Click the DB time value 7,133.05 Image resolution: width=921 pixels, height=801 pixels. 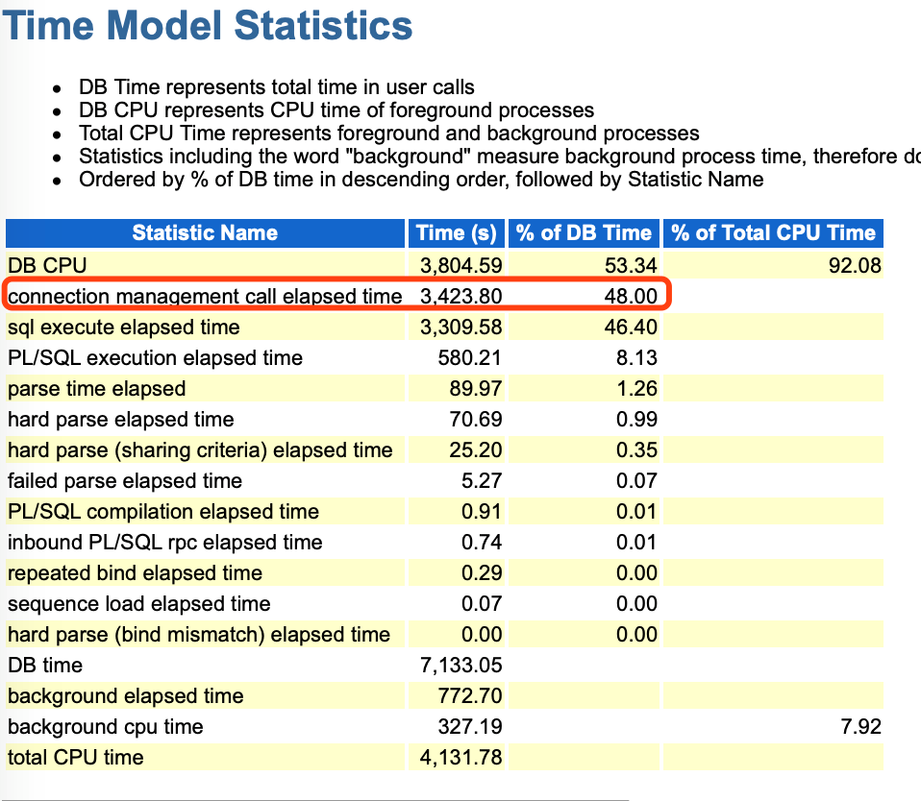point(461,666)
